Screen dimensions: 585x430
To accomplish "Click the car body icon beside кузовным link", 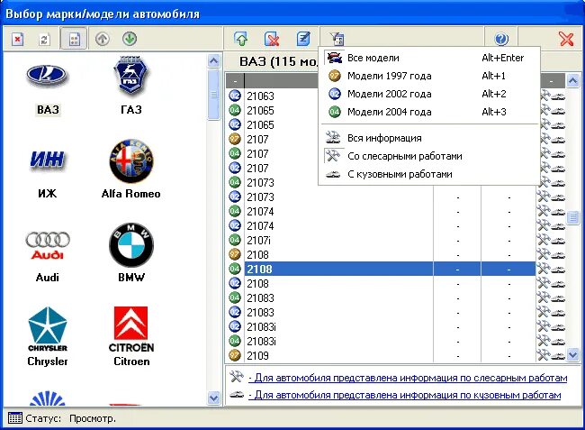I will click(x=236, y=395).
